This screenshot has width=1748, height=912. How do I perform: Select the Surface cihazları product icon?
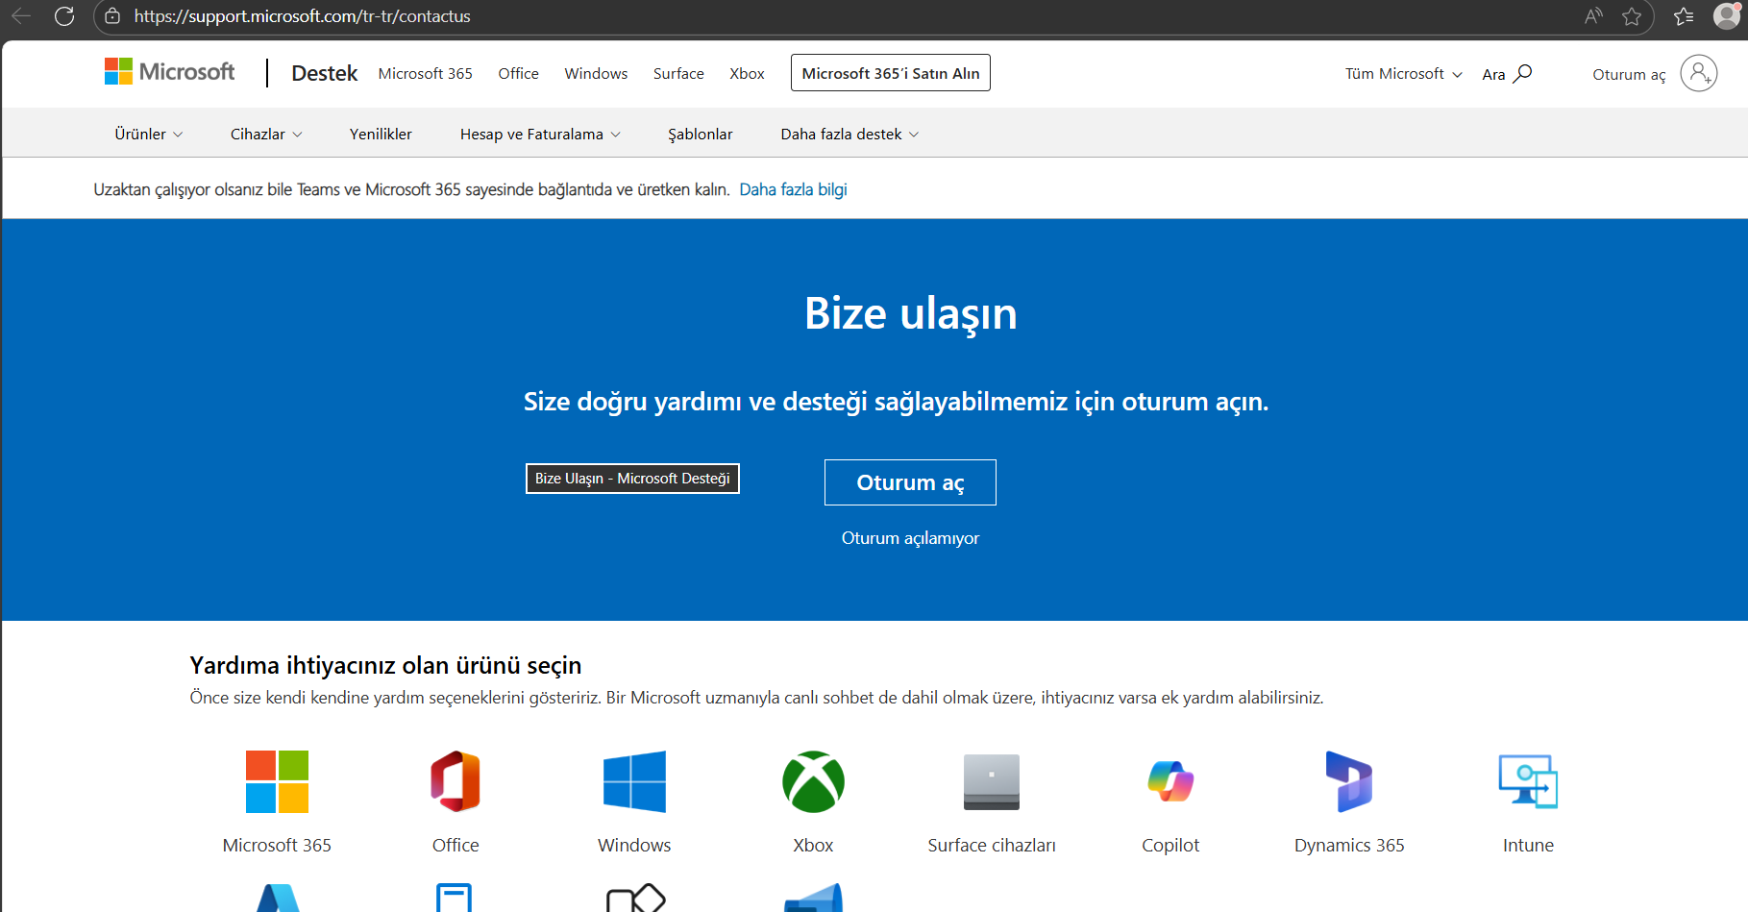(x=992, y=781)
